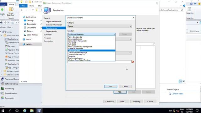Screen dimensions: 201x113
Task: Select This PC in File Explorer
Action: point(29,40)
